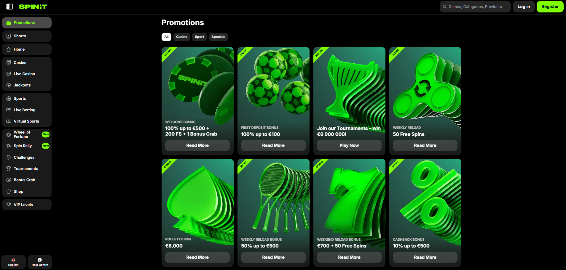Click Play Now on Tournaments card

click(x=349, y=145)
